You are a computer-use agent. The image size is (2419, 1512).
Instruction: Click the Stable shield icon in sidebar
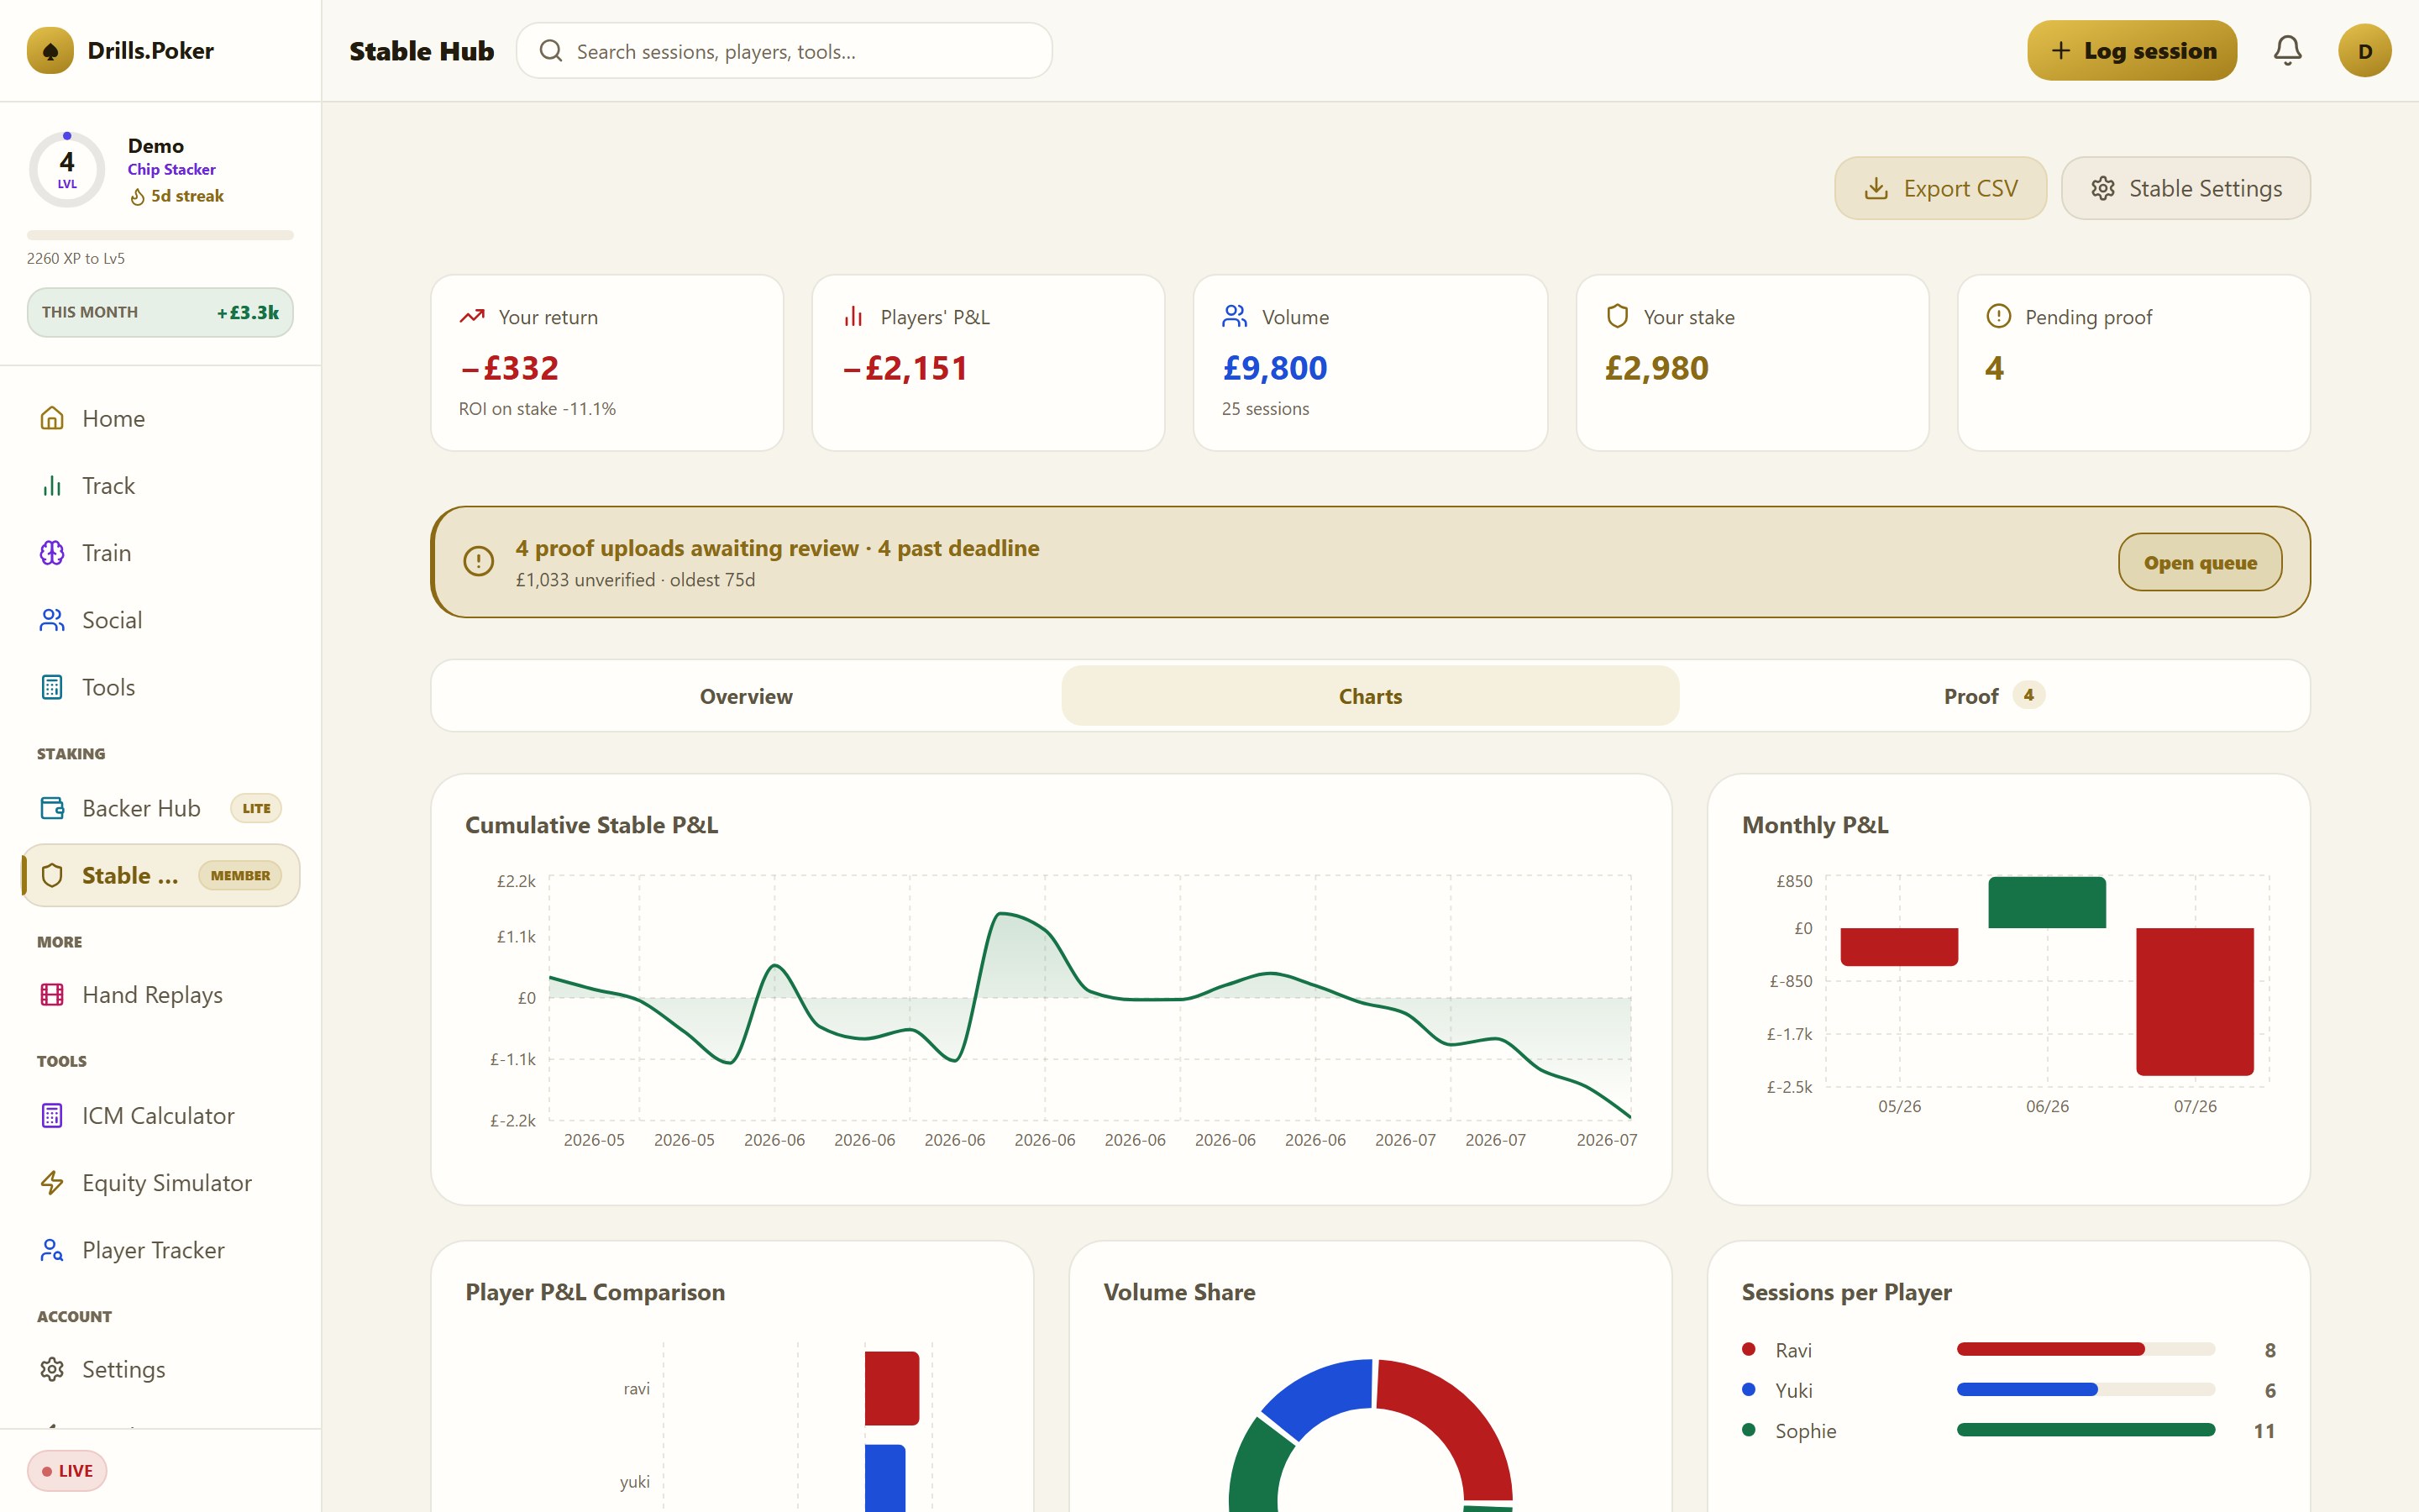[52, 875]
